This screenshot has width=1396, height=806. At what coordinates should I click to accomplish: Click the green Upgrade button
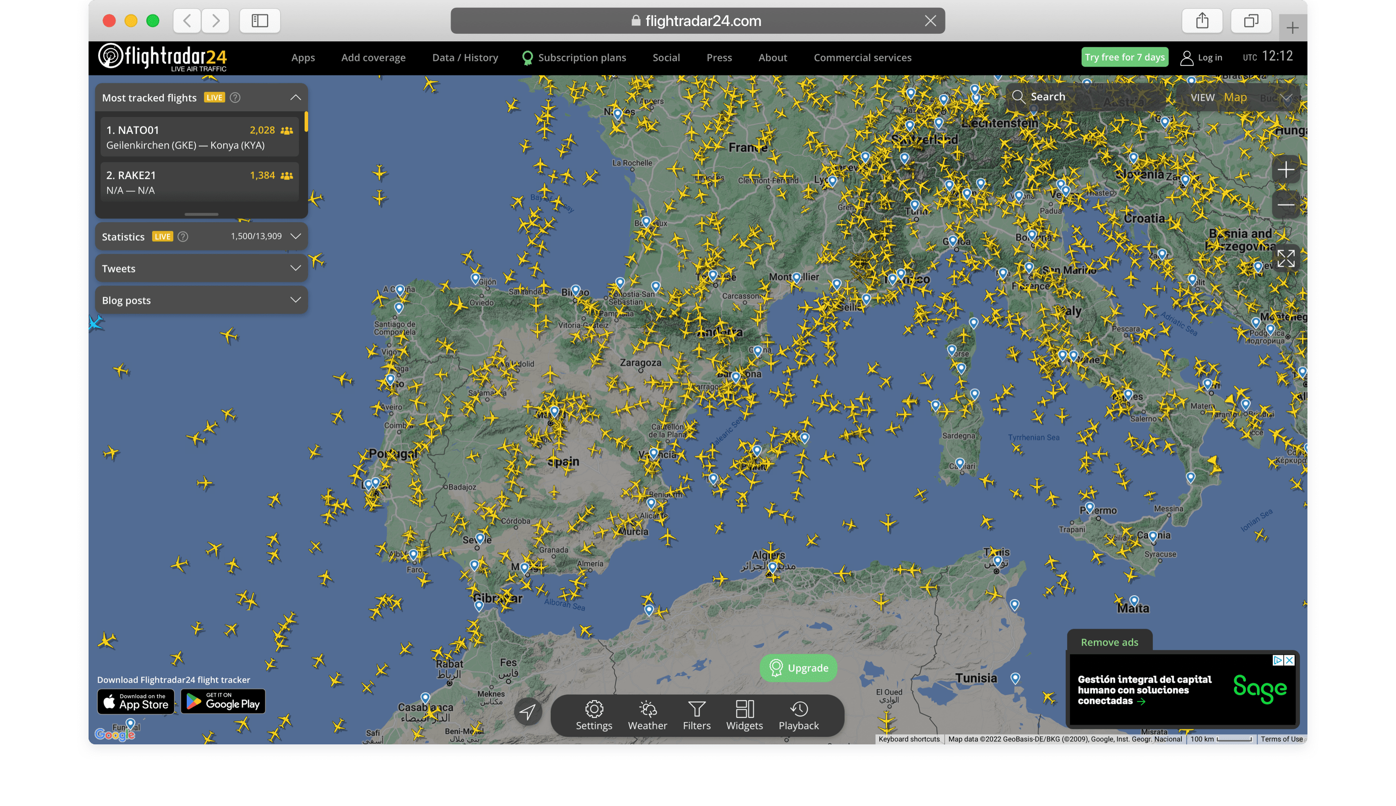pyautogui.click(x=798, y=668)
